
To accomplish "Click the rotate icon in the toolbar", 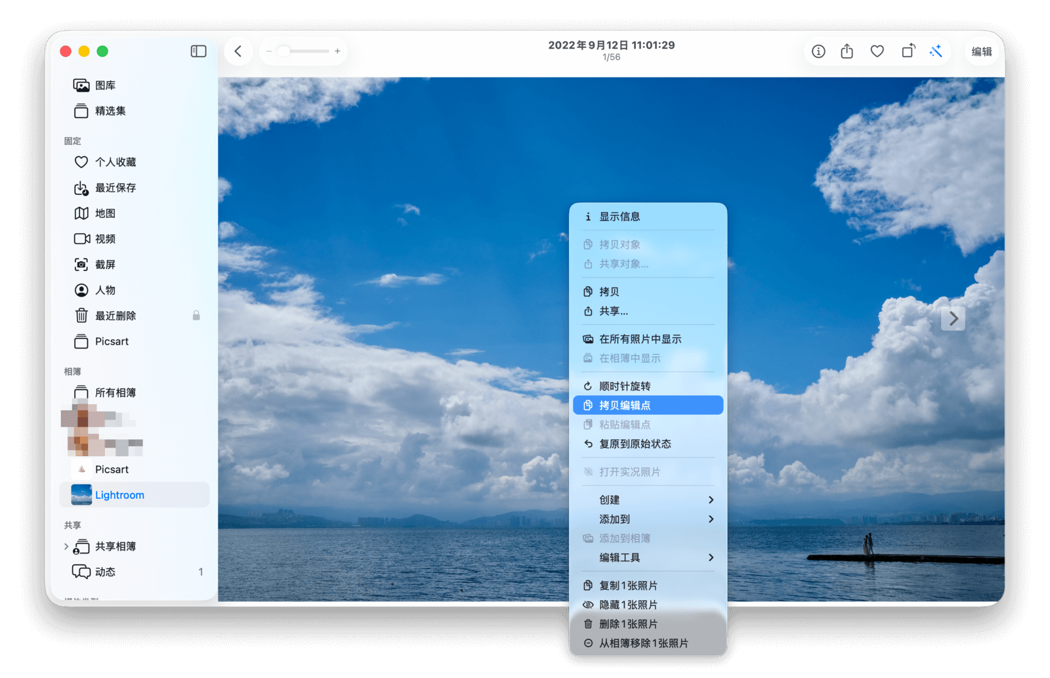I will pos(908,51).
